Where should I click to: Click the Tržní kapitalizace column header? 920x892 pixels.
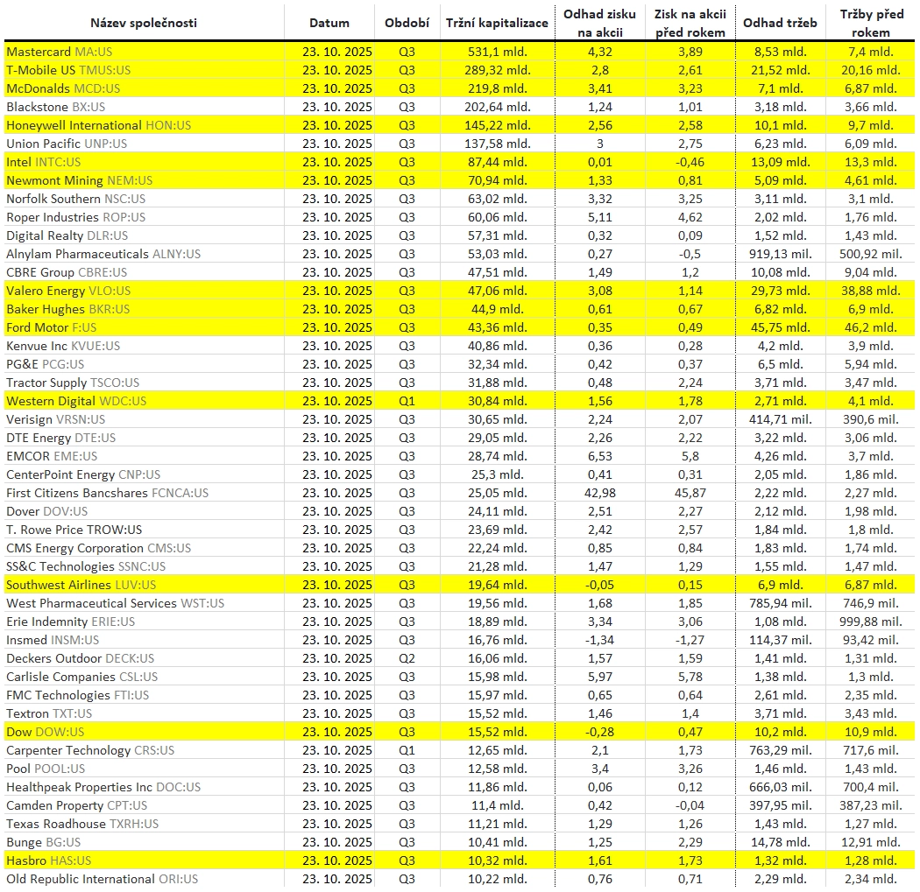point(497,23)
